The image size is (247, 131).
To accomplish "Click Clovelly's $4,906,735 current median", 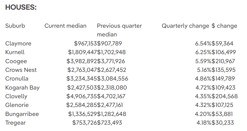I will coord(81,96).
